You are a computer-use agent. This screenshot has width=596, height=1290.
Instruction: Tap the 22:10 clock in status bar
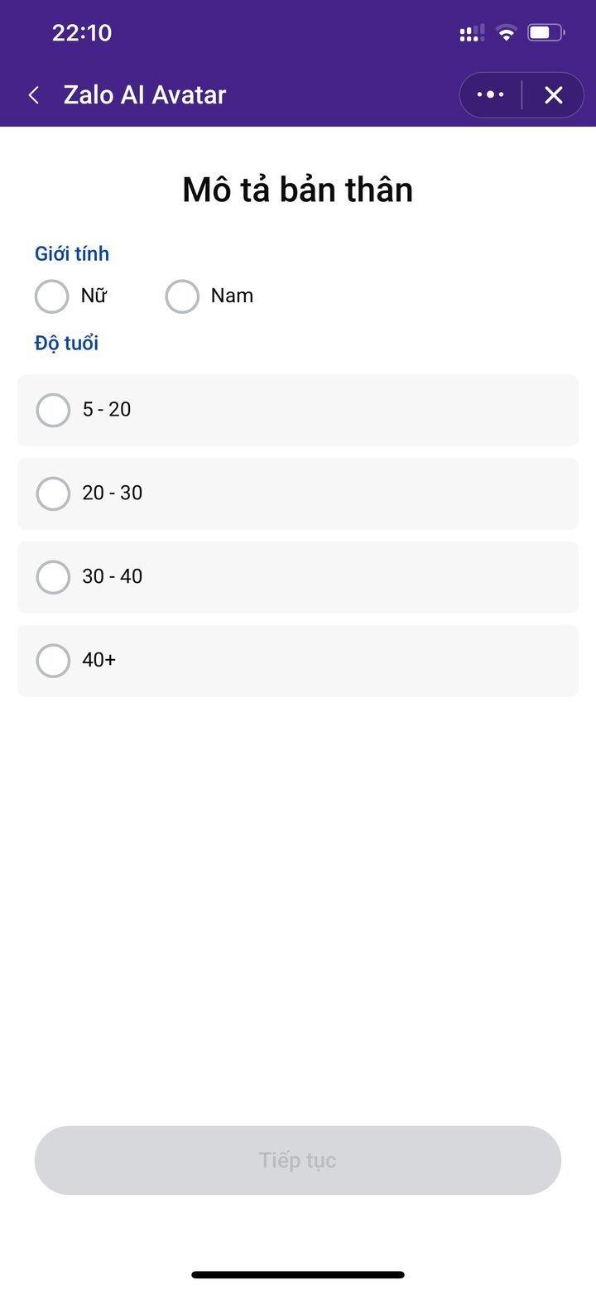click(x=81, y=33)
